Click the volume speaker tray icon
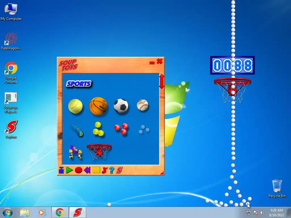The image size is (291, 218). pyautogui.click(x=262, y=213)
